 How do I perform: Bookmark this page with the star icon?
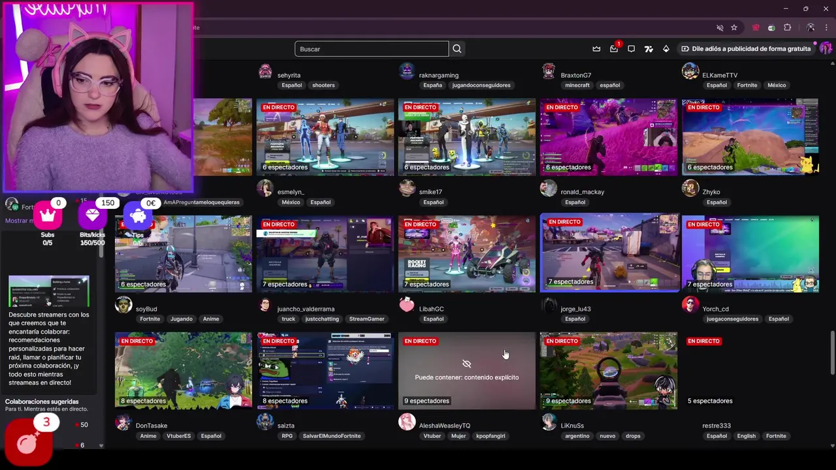[x=734, y=27]
